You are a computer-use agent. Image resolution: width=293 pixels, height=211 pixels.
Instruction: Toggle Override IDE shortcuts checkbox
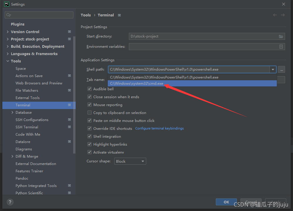pos(90,128)
